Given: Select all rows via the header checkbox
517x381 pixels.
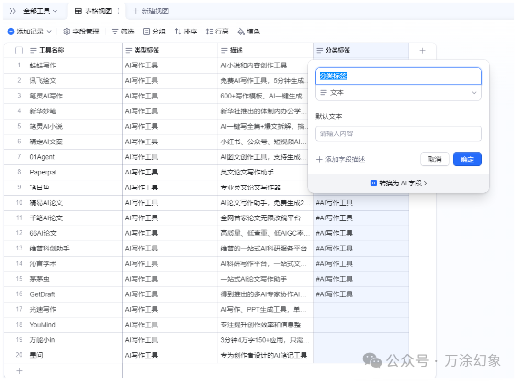Looking at the screenshot, I should point(18,50).
